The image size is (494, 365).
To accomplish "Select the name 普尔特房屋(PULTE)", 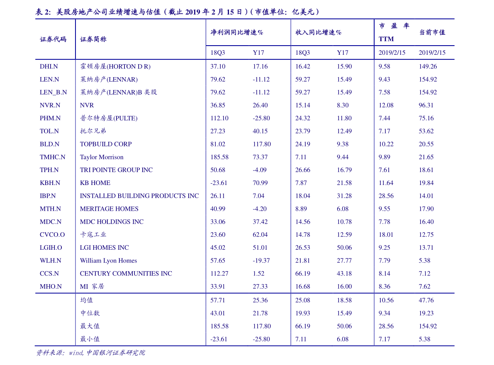I will (109, 118).
